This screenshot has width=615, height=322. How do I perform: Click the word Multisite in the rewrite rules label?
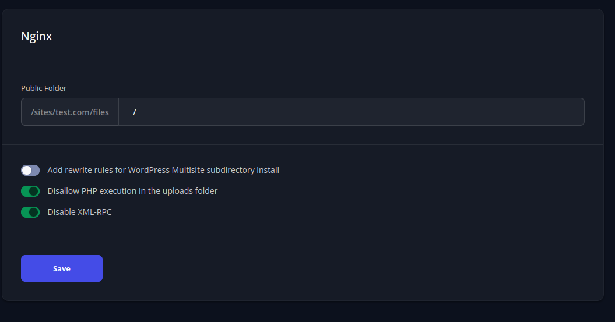coord(188,170)
